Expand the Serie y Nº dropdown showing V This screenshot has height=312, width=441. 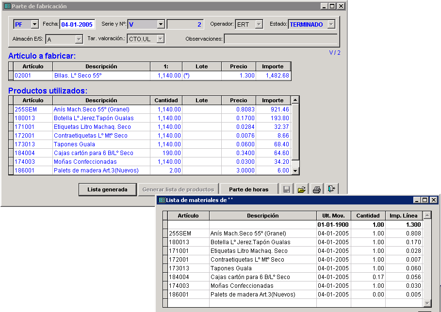[x=161, y=24]
